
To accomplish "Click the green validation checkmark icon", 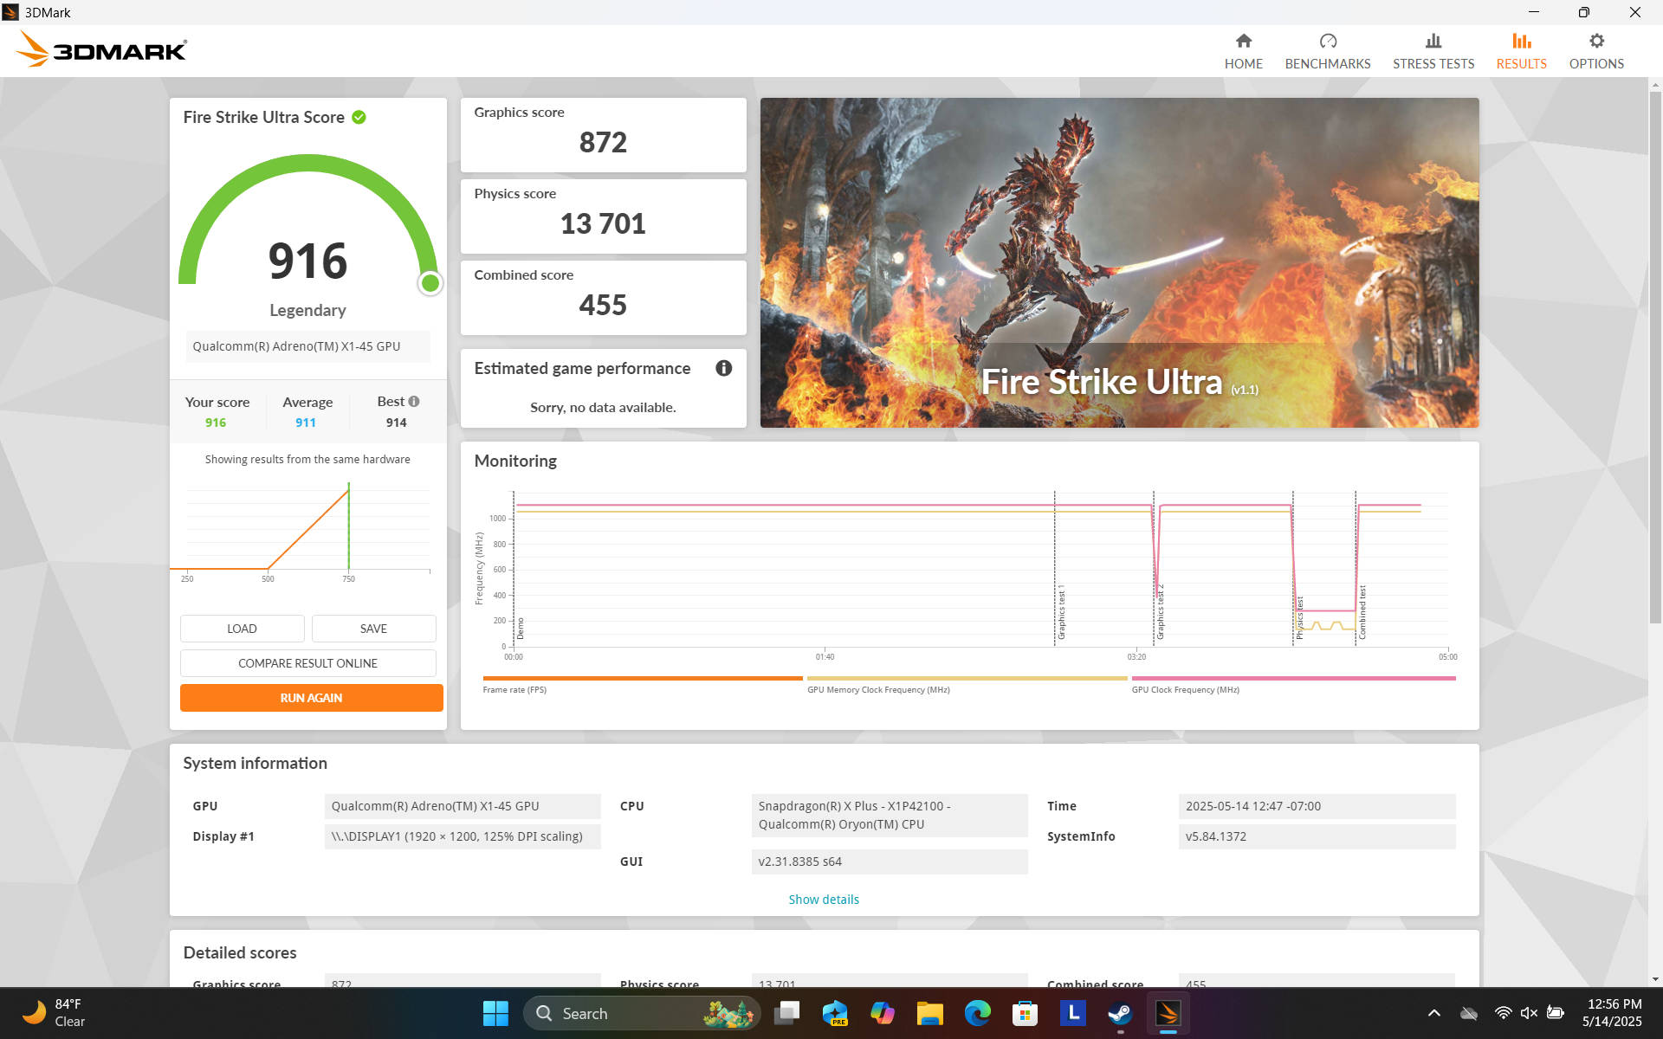I will pyautogui.click(x=359, y=117).
